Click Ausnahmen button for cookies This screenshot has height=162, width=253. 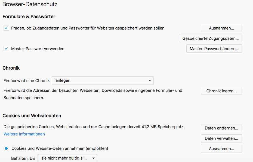click(221, 148)
